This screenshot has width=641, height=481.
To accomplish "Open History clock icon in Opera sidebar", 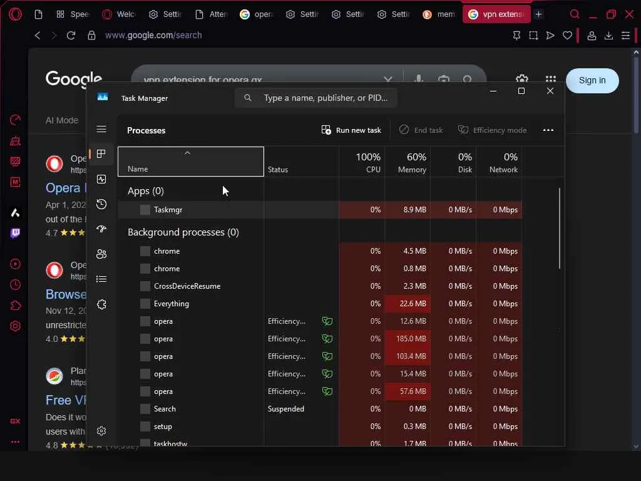I will pyautogui.click(x=15, y=285).
